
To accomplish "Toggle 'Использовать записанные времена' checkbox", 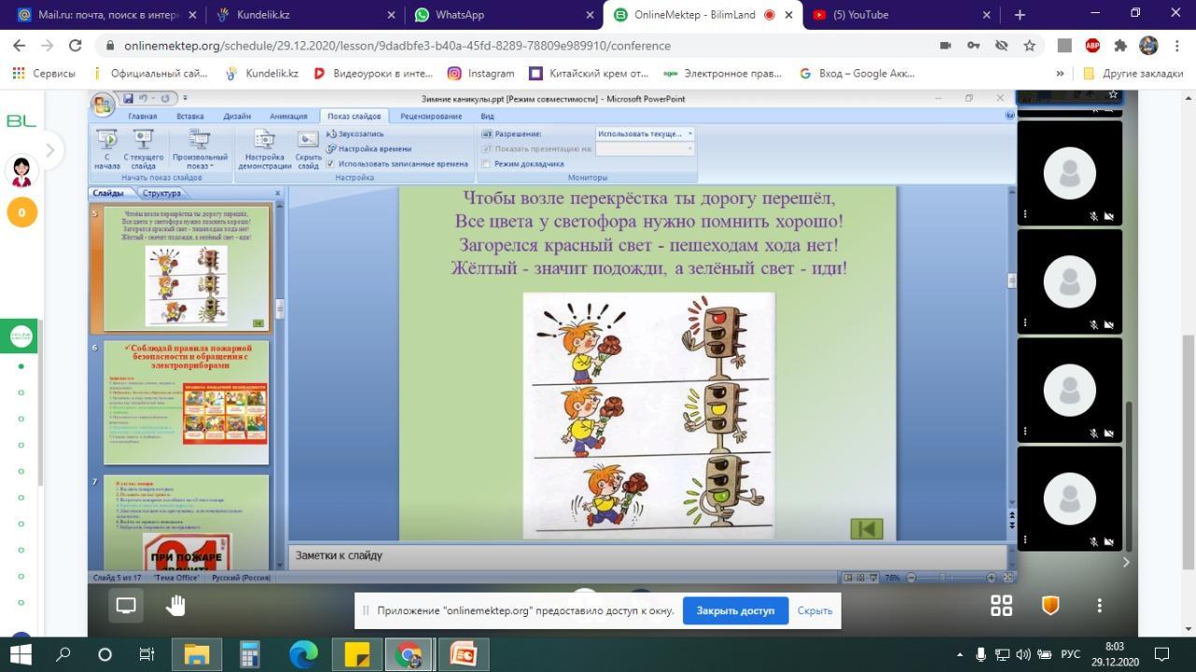I will click(331, 164).
